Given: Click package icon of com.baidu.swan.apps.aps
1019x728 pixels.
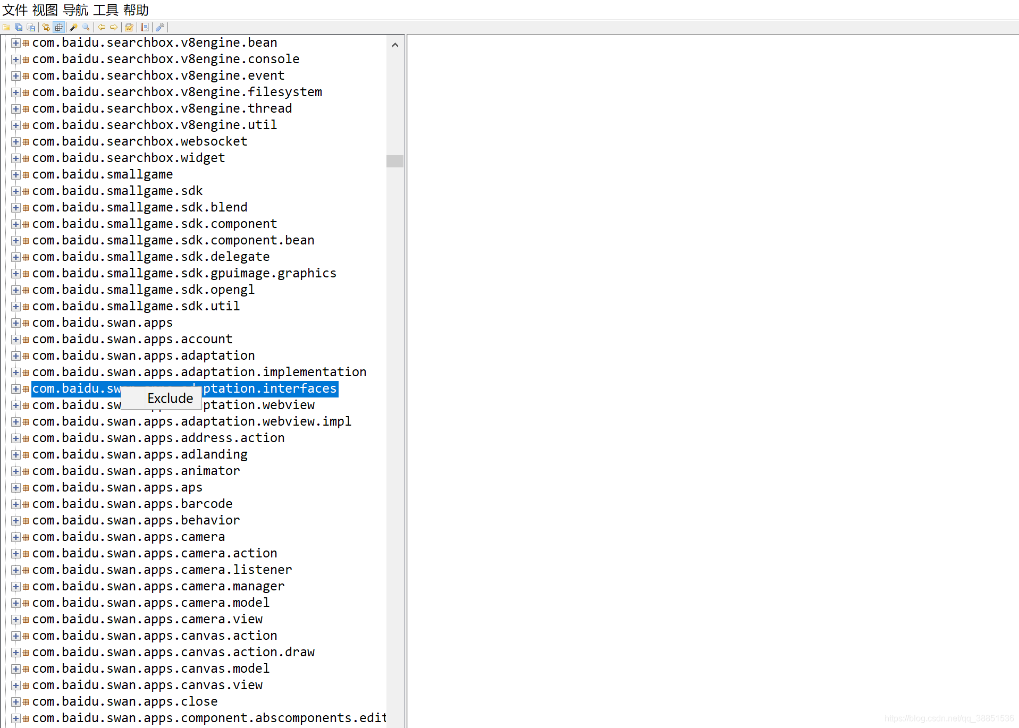Looking at the screenshot, I should (x=26, y=488).
